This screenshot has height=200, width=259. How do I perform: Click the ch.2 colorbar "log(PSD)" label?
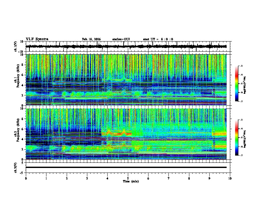click(x=245, y=139)
